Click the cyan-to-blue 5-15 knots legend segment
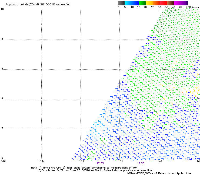Screen dimensions: 200x175 click(132, 3)
